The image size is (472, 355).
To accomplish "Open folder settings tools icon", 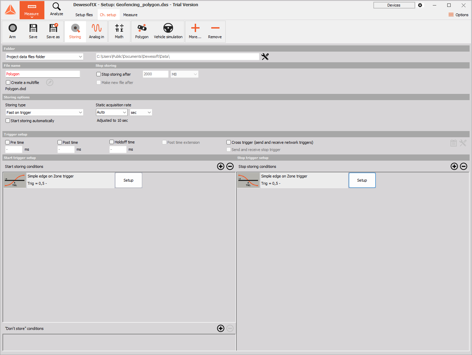I will 265,57.
